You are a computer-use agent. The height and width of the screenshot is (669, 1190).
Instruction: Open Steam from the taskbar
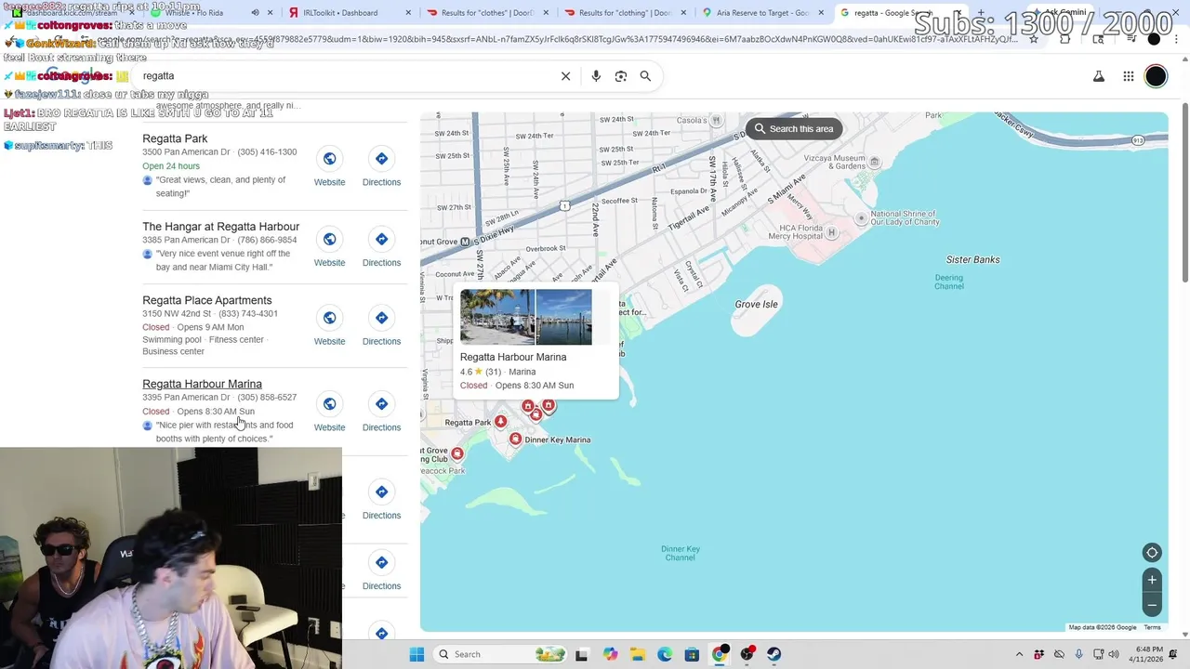click(x=773, y=654)
